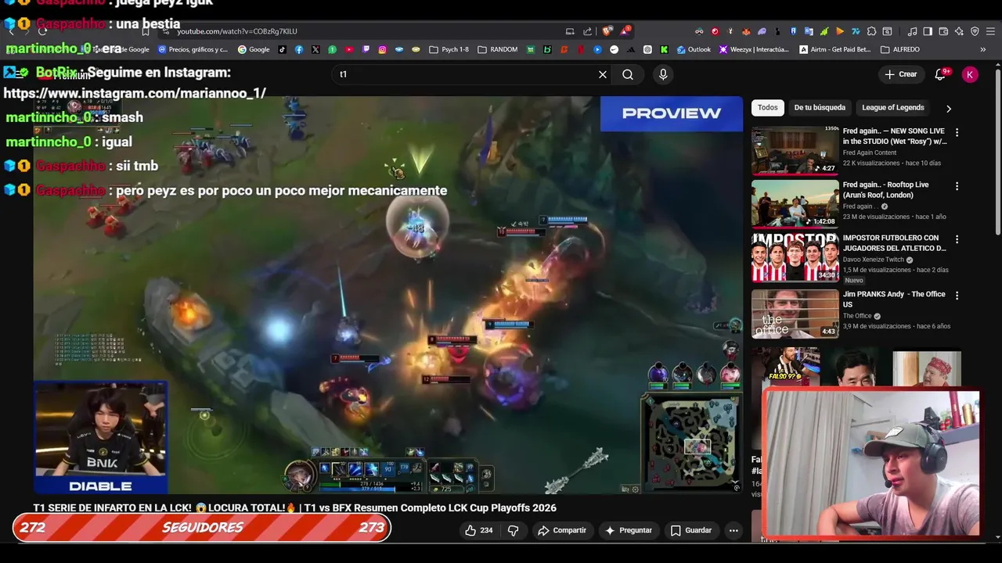Open Fred again NEW SONG LIVE thumbnail
Viewport: 1002px width, 563px height.
coord(795,150)
